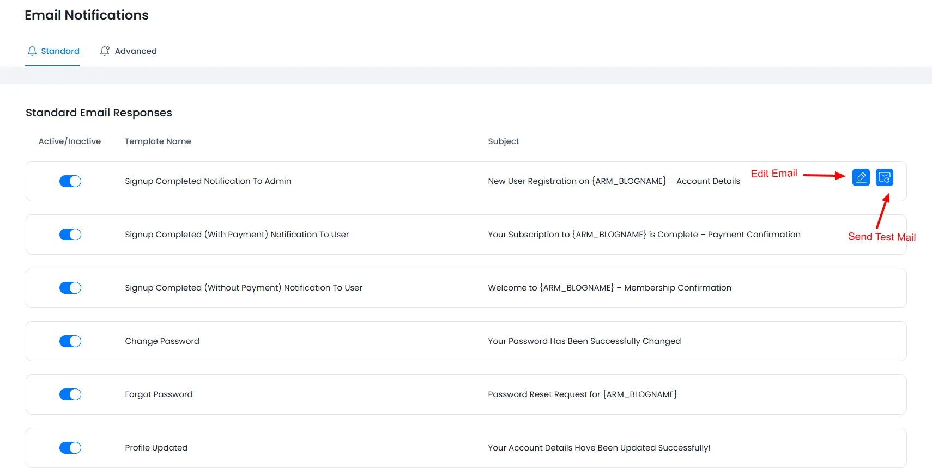The width and height of the screenshot is (932, 475).
Task: Click the Active/Inactive column header
Action: pos(70,141)
